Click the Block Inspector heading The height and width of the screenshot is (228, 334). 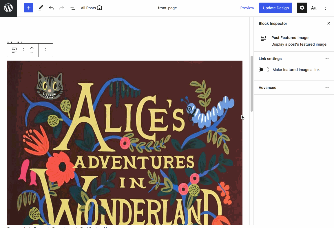[273, 23]
